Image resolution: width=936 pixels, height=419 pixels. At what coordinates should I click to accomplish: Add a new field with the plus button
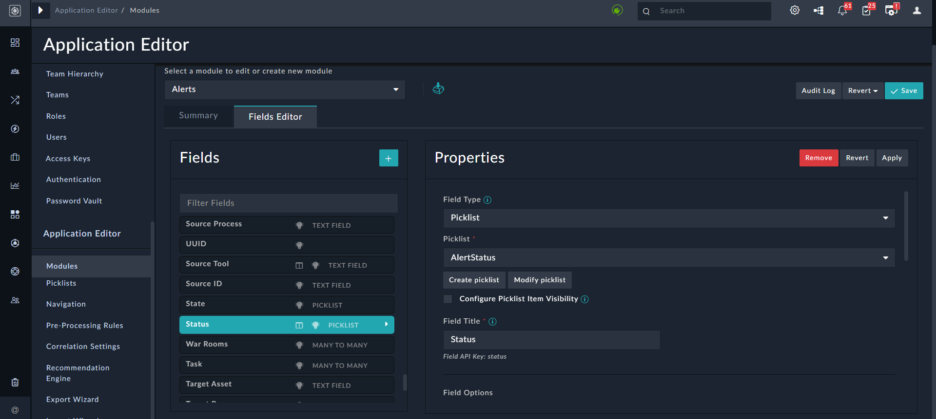click(389, 158)
